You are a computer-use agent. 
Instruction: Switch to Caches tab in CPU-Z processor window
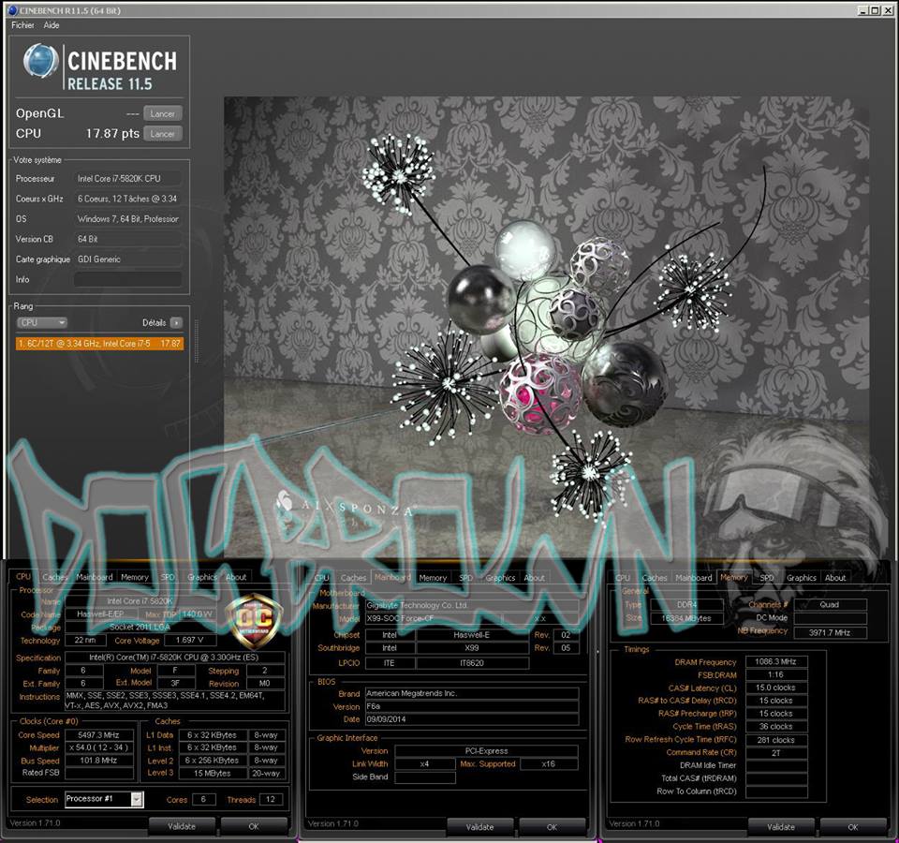click(54, 578)
